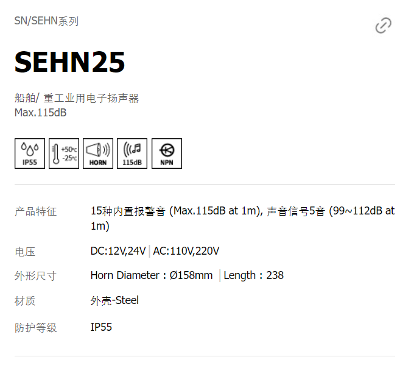Click the DC:12V,24V voltage value
The image size is (414, 371).
pyautogui.click(x=118, y=251)
